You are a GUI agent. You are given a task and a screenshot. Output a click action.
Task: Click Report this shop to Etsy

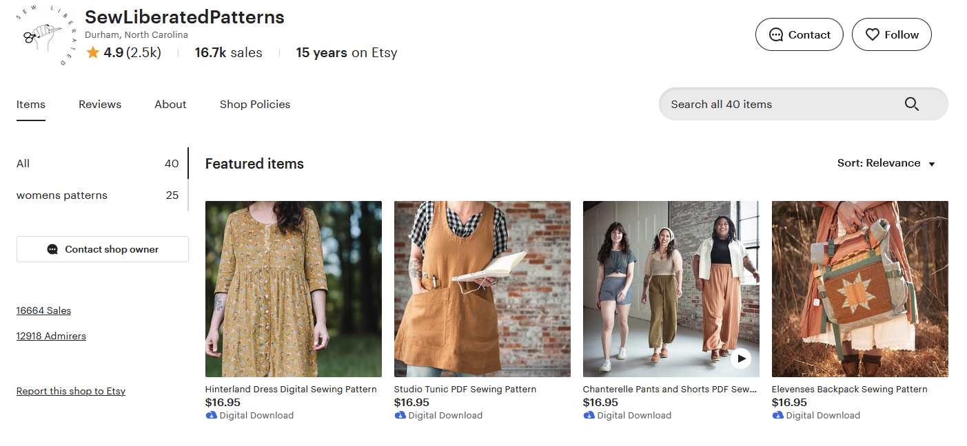[71, 391]
